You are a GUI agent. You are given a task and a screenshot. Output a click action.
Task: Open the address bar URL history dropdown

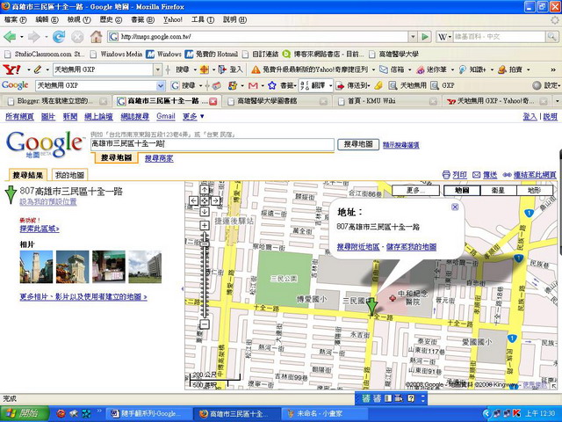click(x=413, y=37)
